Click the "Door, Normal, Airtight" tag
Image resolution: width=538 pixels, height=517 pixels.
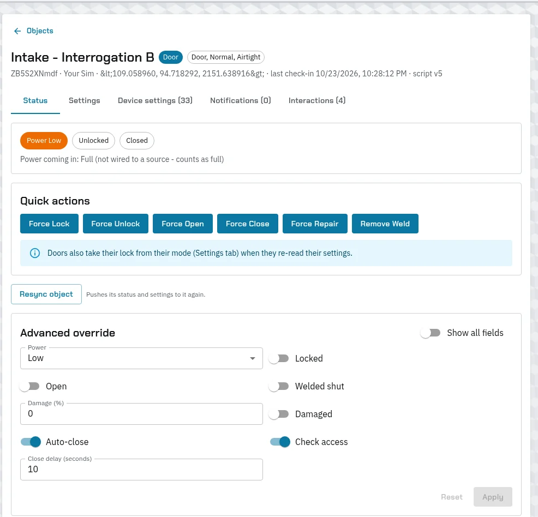click(226, 57)
